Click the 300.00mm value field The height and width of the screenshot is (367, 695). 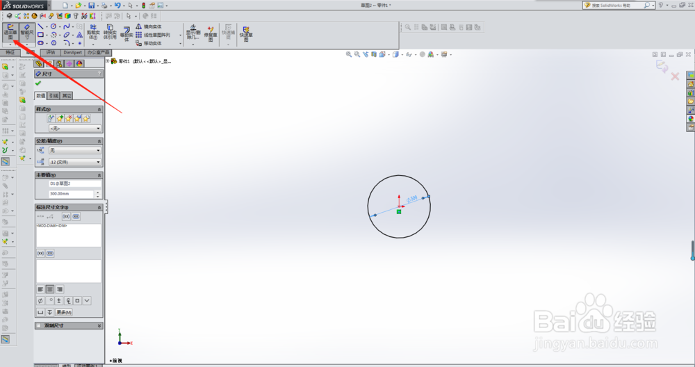[x=71, y=194]
